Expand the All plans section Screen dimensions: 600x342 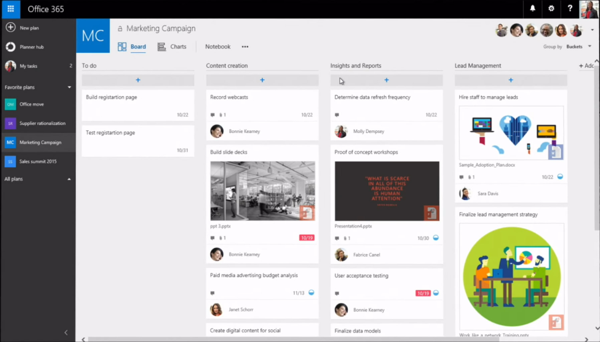(x=69, y=179)
